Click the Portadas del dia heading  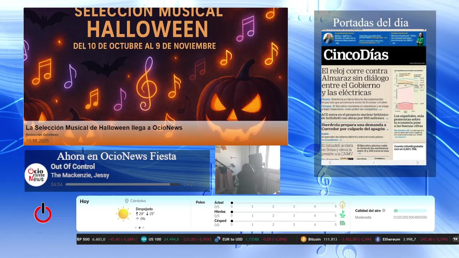tap(371, 23)
